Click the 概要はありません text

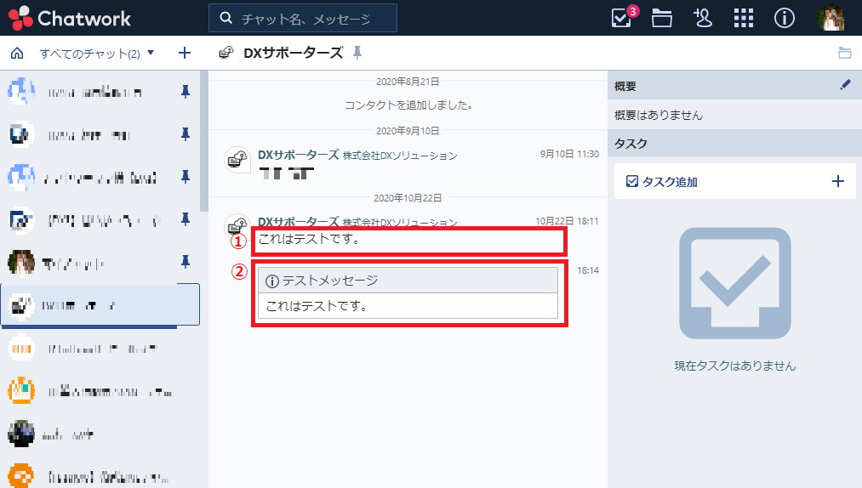[659, 116]
